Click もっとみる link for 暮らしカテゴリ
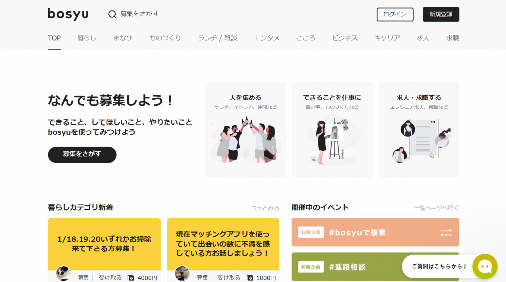Screen dimensions: 506x282 [265, 208]
